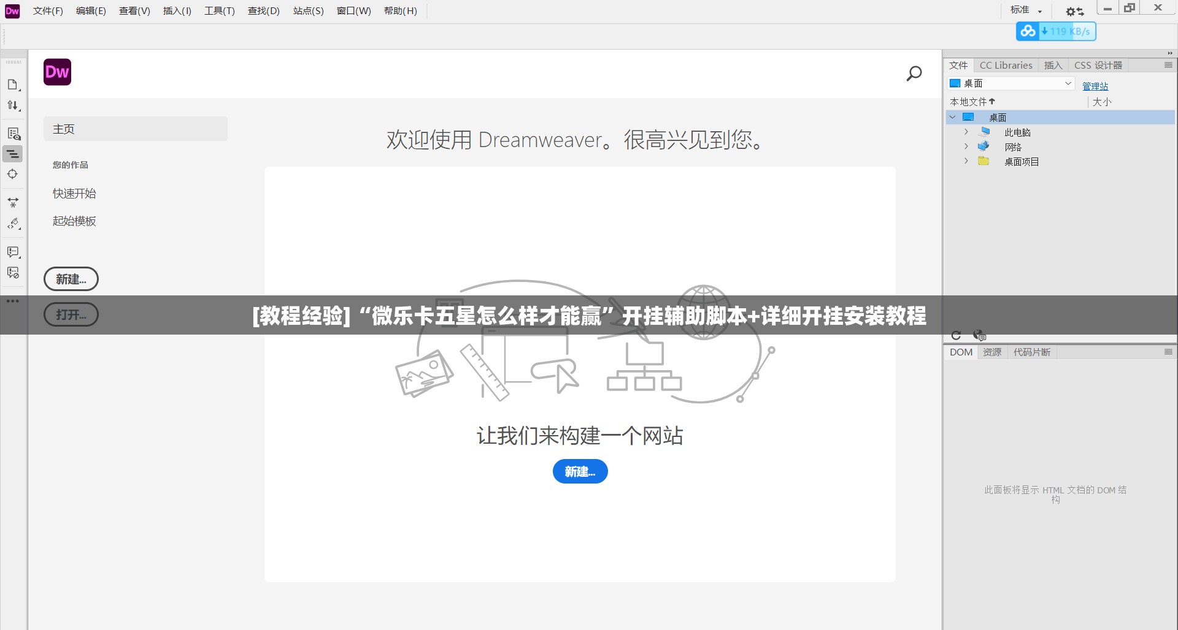Viewport: 1178px width, 630px height.
Task: Click the Remove Comment icon in left toolbar
Action: pyautogui.click(x=13, y=273)
